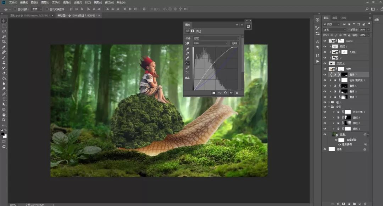383x206 pixels.
Task: Hide the 色相/饱和度 1 layer via eye icon
Action: (x=324, y=80)
